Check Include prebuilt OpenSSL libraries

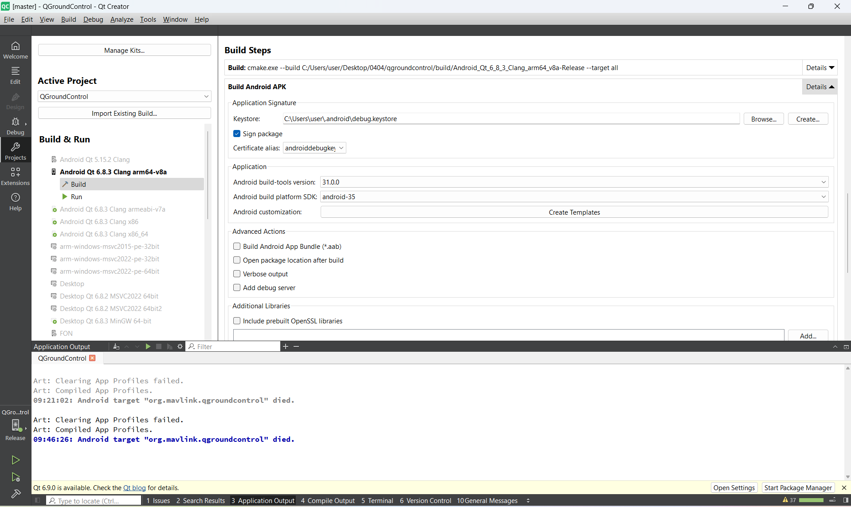(237, 321)
